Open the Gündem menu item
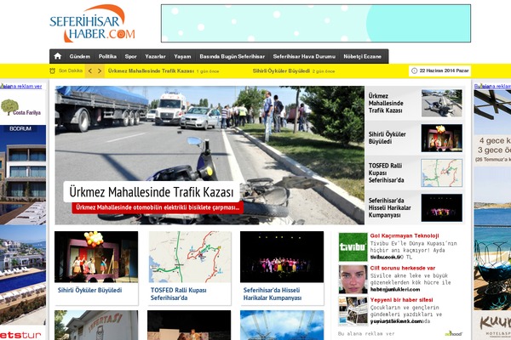Image resolution: width=511 pixels, height=340 pixels. point(80,56)
